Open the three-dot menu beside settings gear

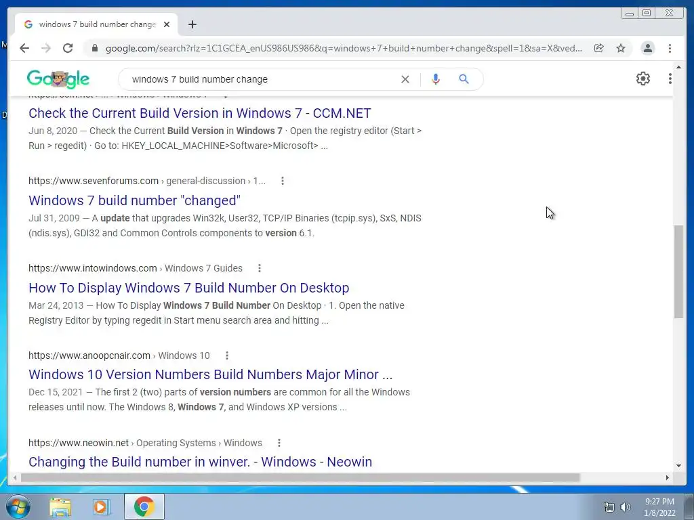[x=670, y=79]
